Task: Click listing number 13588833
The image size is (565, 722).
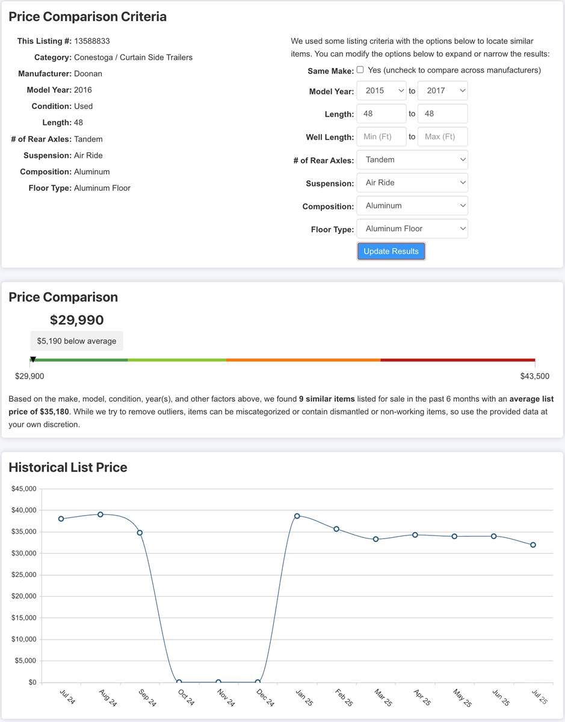Action: coord(92,41)
